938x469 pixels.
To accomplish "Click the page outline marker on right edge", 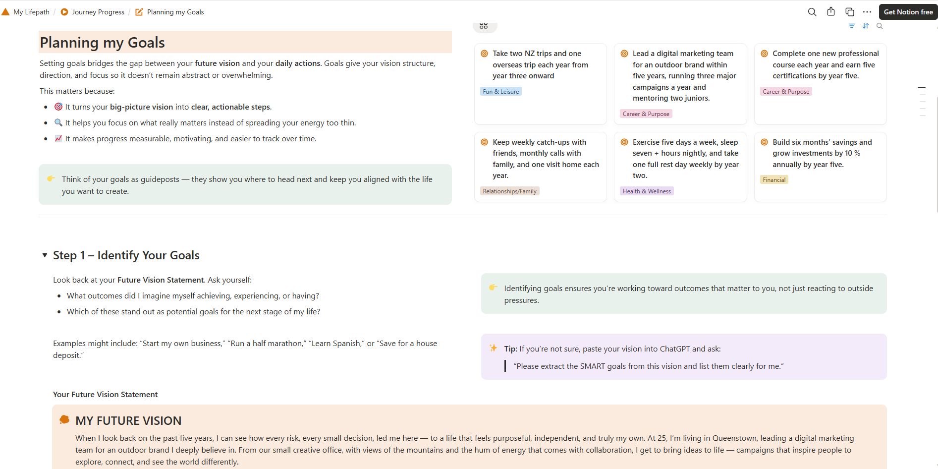I will 922,88.
